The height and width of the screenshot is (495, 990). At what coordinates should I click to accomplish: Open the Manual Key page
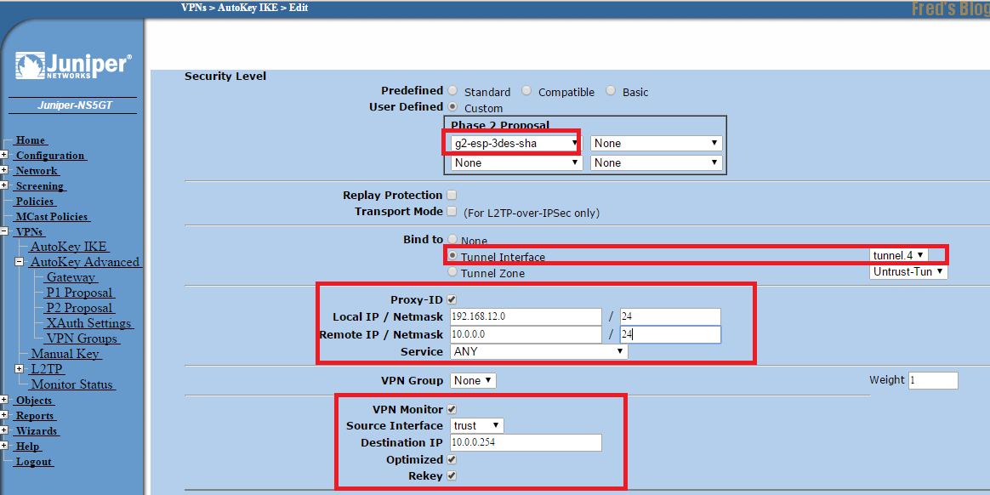pos(65,354)
